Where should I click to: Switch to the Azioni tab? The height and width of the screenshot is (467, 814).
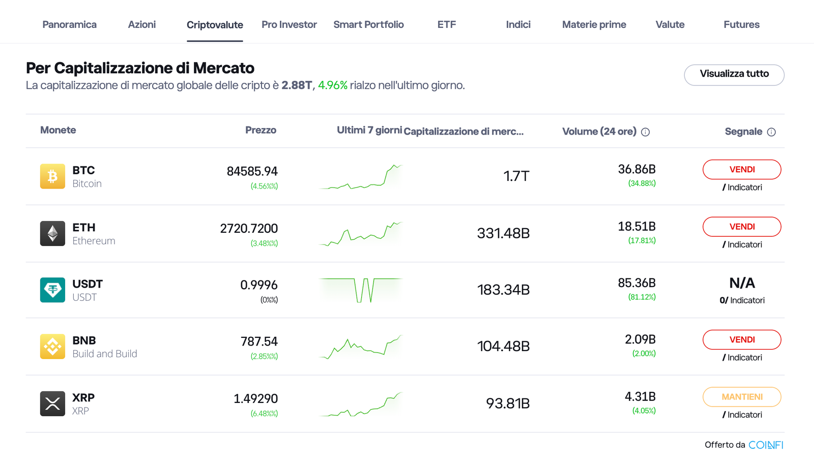pyautogui.click(x=142, y=24)
